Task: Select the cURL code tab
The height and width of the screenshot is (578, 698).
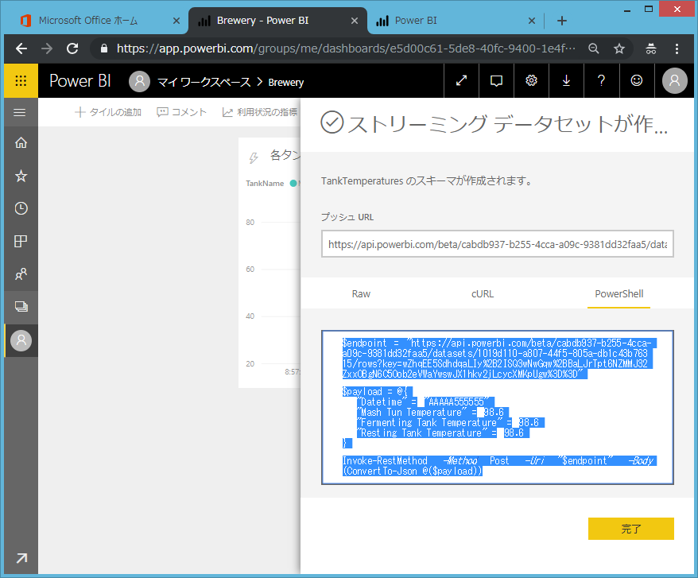Action: point(483,294)
